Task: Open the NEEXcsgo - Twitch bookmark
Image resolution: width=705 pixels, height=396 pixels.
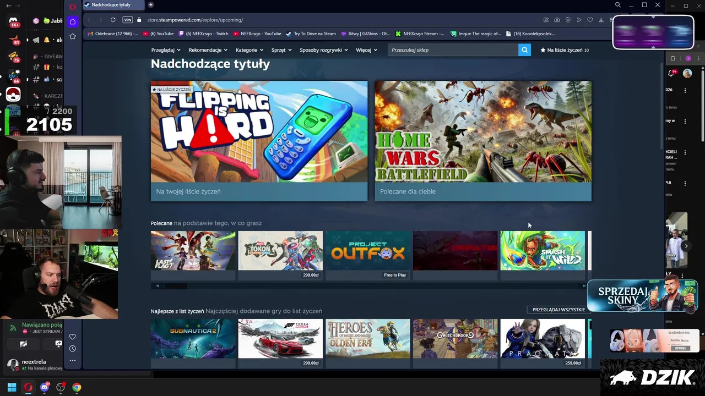Action: click(x=203, y=34)
